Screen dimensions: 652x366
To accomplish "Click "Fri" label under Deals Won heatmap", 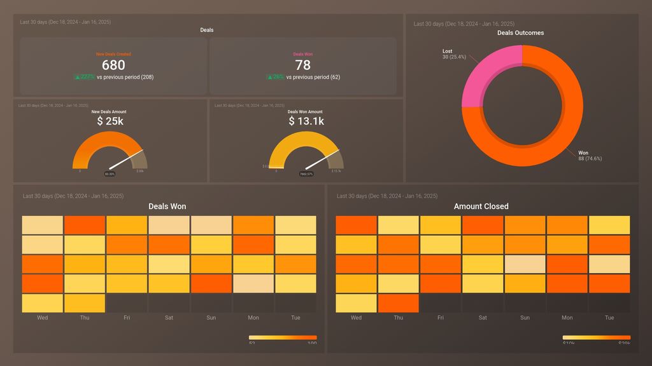I will (127, 318).
